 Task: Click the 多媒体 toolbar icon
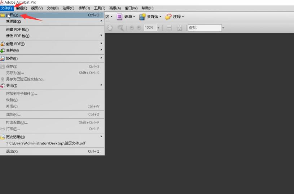pyautogui.click(x=142, y=17)
